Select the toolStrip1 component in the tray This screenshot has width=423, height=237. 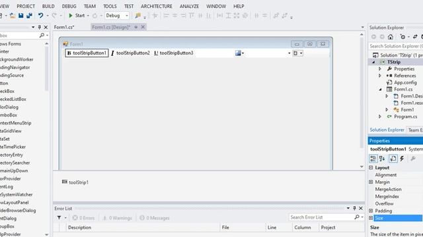pyautogui.click(x=75, y=182)
